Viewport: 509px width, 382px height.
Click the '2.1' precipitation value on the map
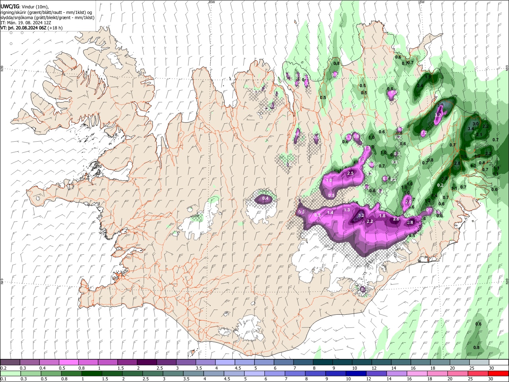(479, 135)
